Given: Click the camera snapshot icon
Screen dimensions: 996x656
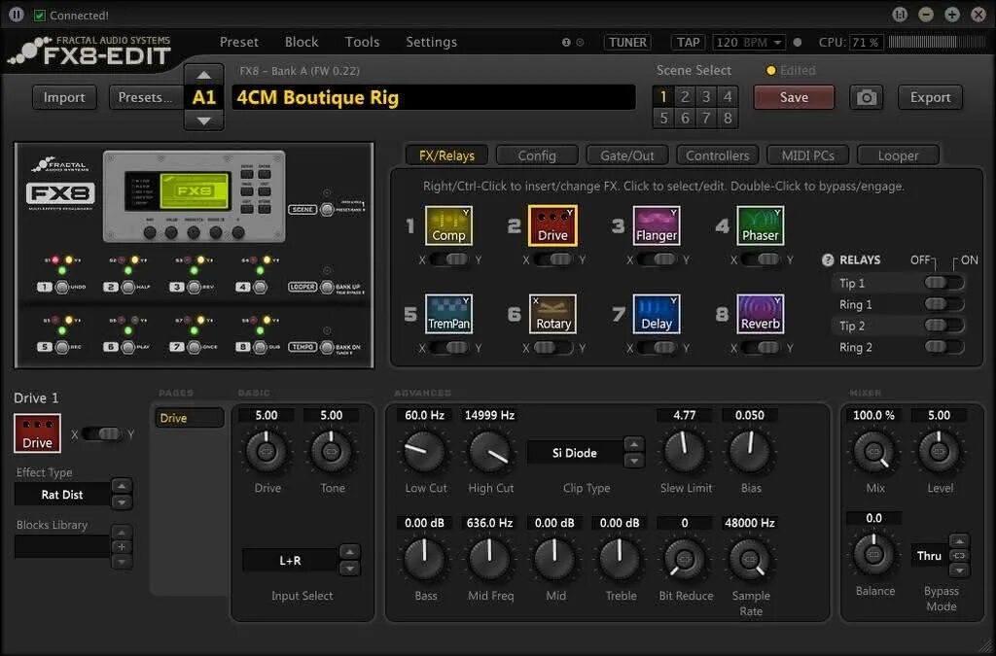Looking at the screenshot, I should [867, 98].
